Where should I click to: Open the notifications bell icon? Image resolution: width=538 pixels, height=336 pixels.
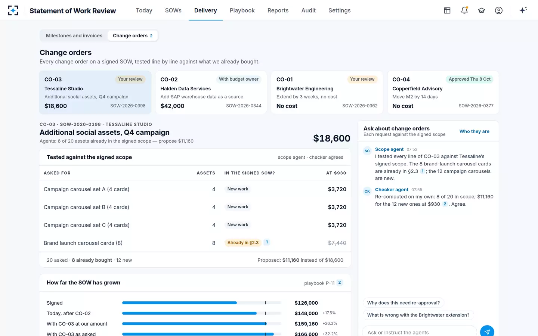point(464,10)
